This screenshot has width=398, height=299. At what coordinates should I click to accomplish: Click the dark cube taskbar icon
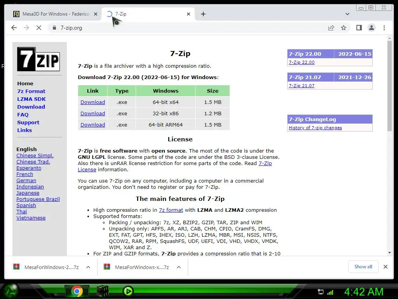[103, 291]
